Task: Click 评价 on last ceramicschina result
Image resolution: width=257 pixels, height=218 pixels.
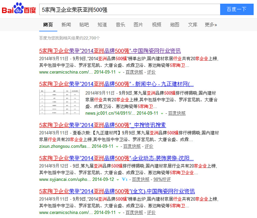Action: [151, 213]
